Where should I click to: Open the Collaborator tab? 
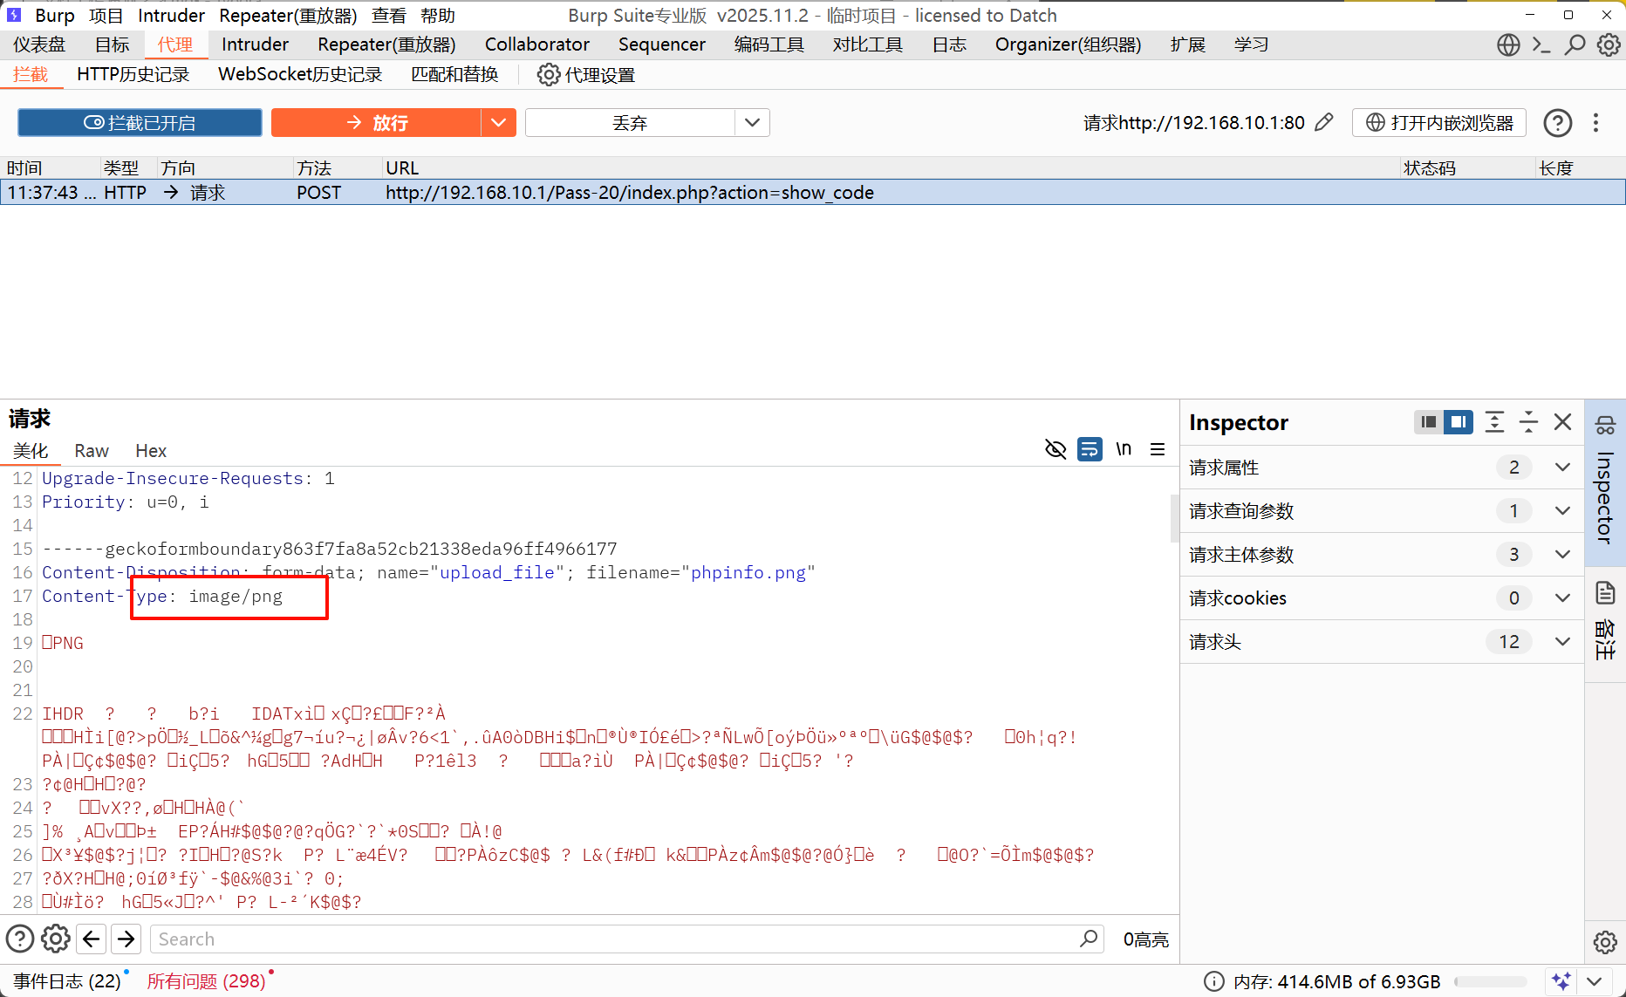point(537,44)
